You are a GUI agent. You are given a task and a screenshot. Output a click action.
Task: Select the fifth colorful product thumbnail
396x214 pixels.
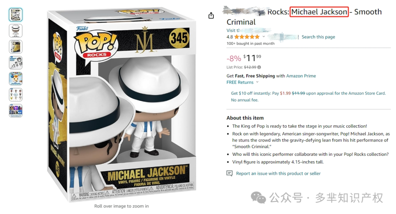[16, 79]
